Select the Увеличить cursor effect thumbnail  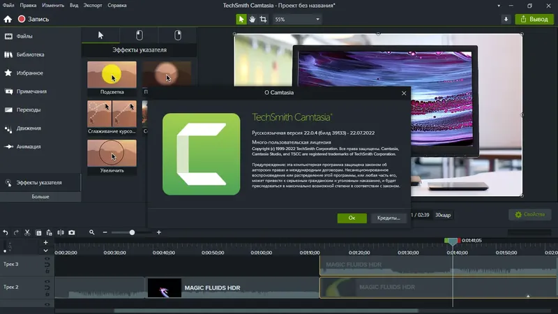click(x=112, y=153)
